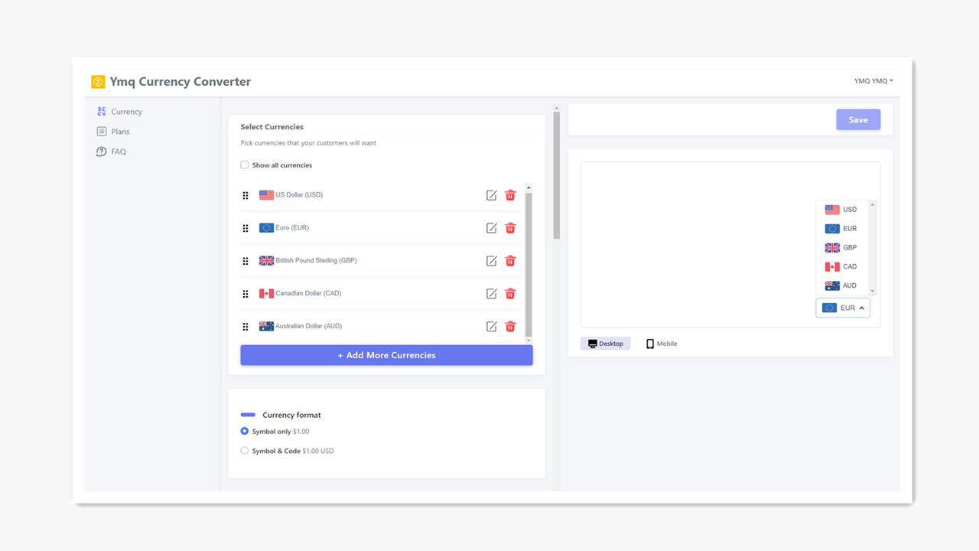Screen dimensions: 979x551
Task: Click the US Dollar (USD) row label
Action: point(299,195)
